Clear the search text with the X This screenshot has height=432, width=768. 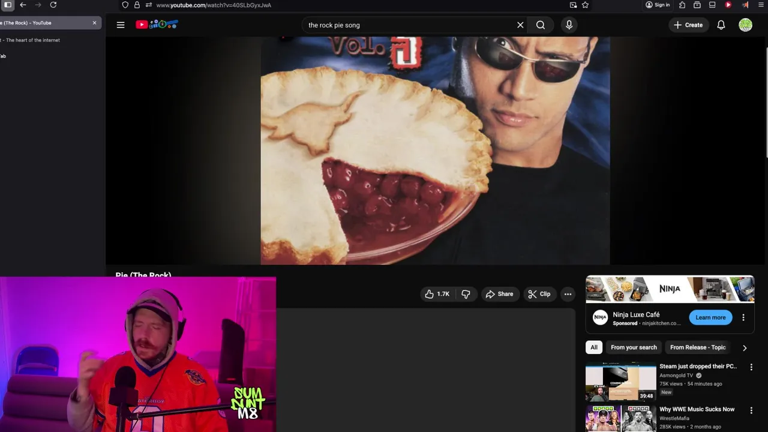pyautogui.click(x=520, y=25)
